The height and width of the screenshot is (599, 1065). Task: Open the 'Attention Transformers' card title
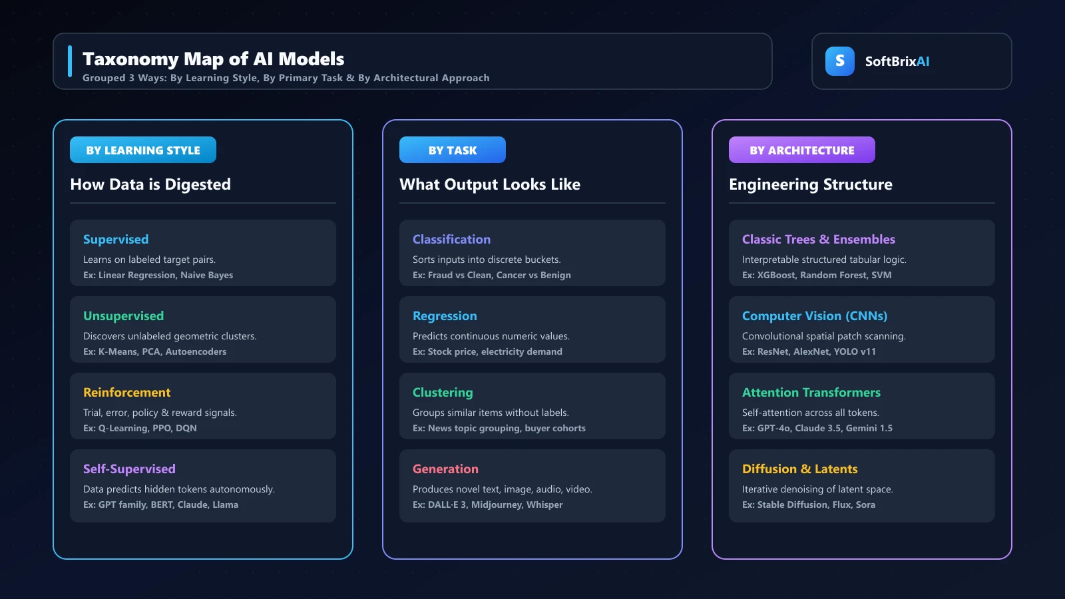point(811,393)
